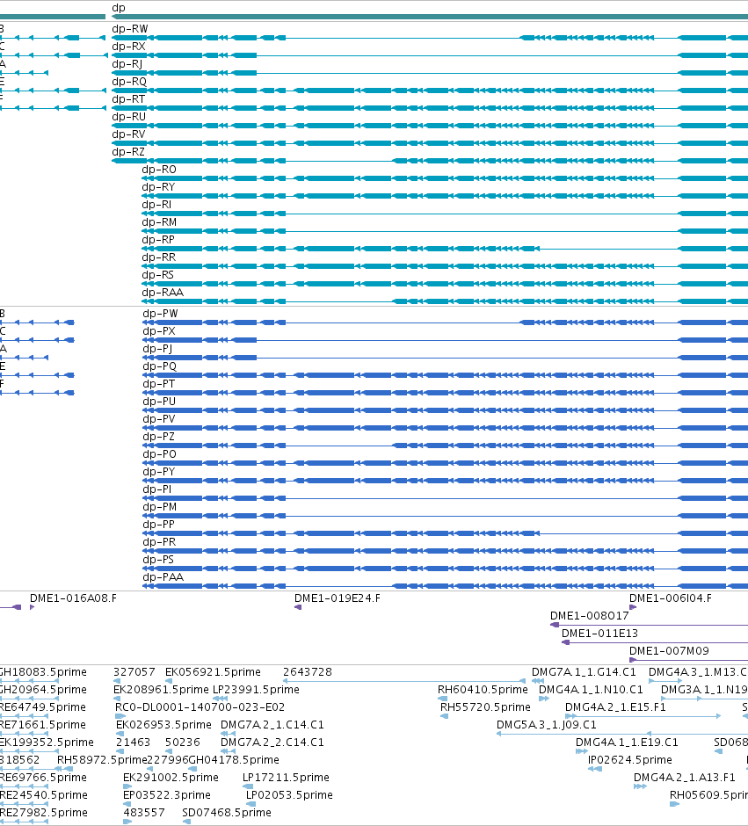Select the LP17211.5prime EST label
Image resolution: width=748 pixels, height=826 pixels.
(x=286, y=778)
